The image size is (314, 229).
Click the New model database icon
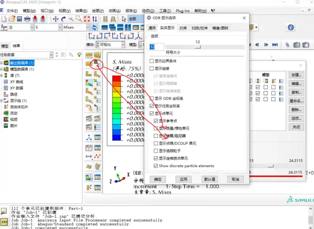tap(4, 19)
